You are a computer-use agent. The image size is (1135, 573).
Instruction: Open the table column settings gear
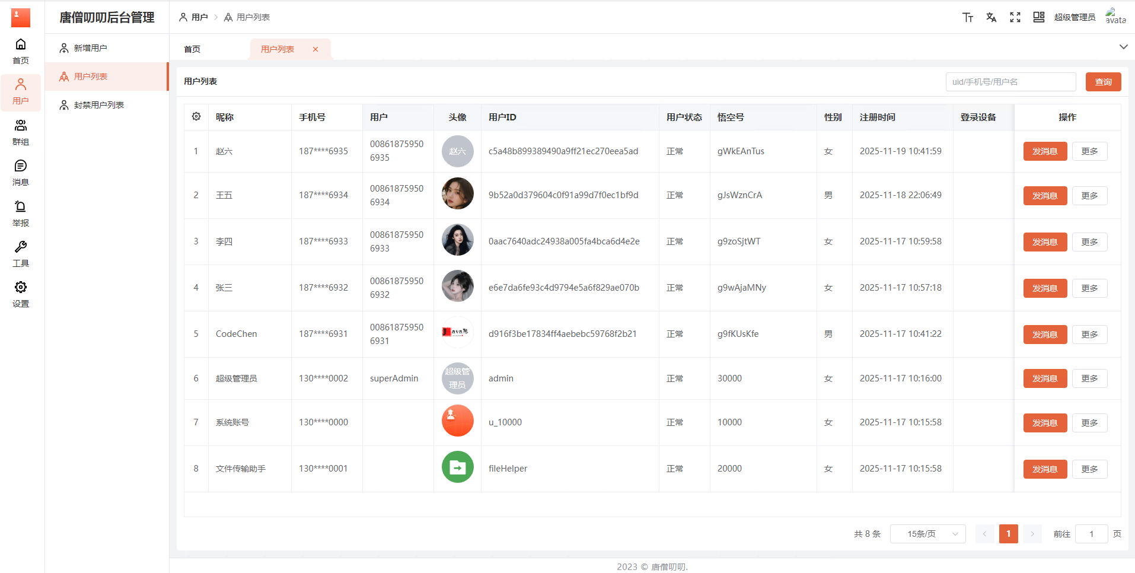coord(196,117)
